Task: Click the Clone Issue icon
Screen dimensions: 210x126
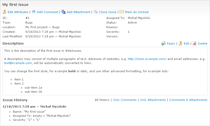Action: coord(96,12)
